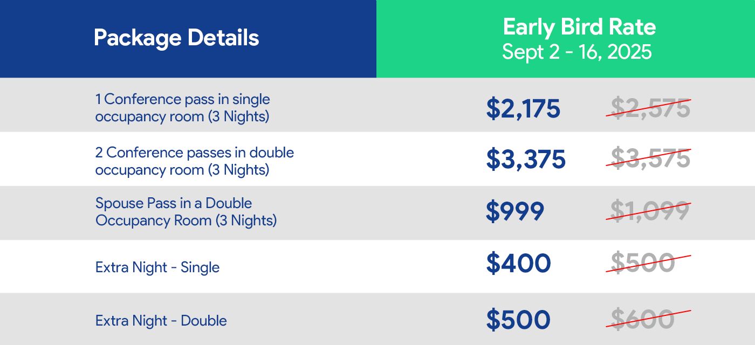The width and height of the screenshot is (755, 345).
Task: Click the struck-through $500 regular price
Action: coord(648,263)
